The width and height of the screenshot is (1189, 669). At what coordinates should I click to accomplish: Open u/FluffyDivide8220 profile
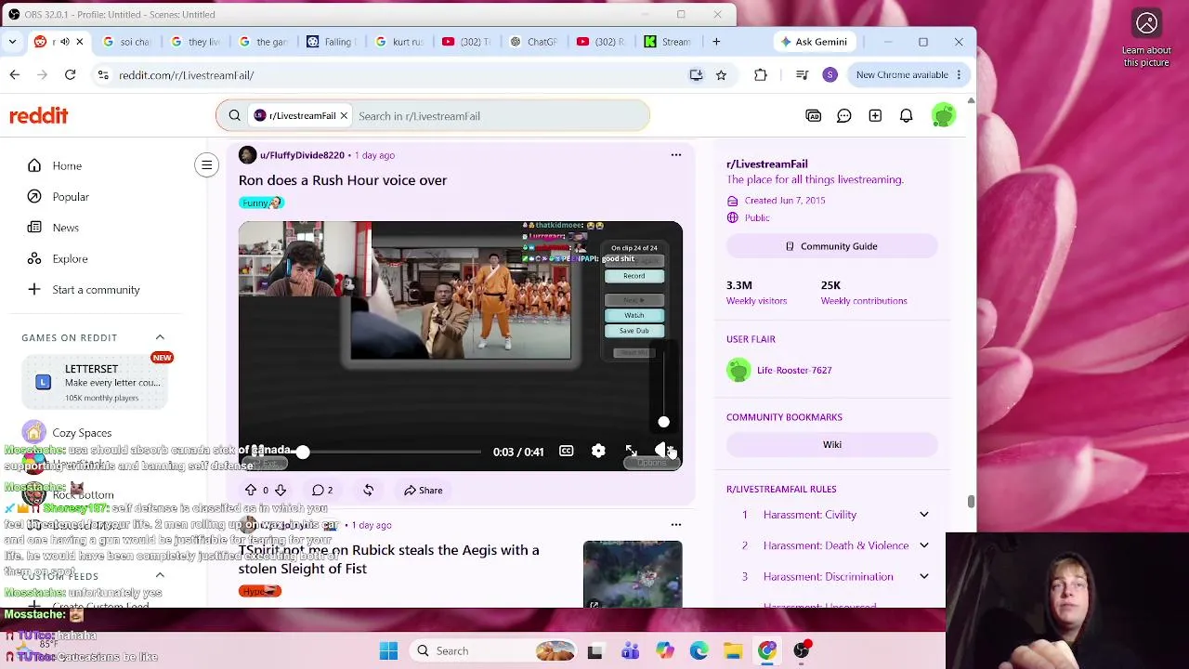[x=302, y=155]
